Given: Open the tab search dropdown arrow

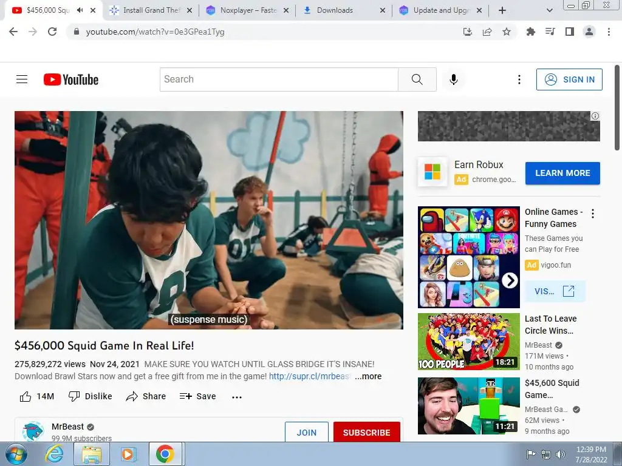Looking at the screenshot, I should click(x=549, y=10).
